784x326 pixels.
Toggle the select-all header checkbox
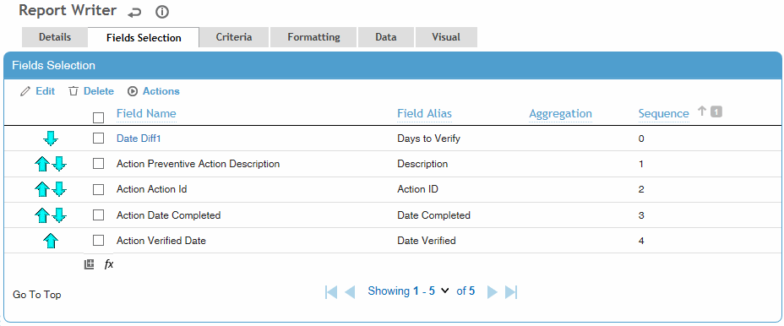pyautogui.click(x=99, y=117)
